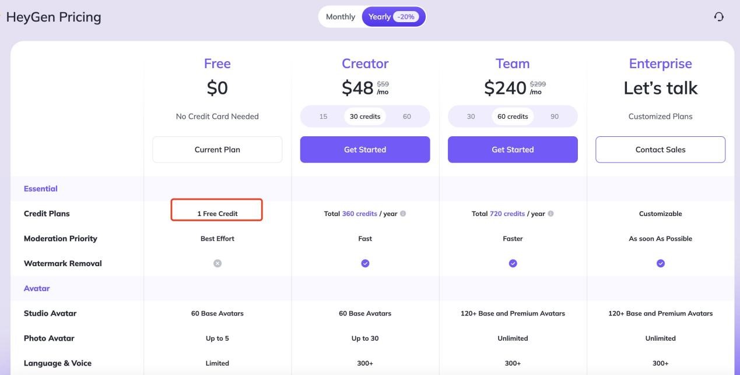This screenshot has width=740, height=375.
Task: Click Get Started under Team plan
Action: [513, 150]
